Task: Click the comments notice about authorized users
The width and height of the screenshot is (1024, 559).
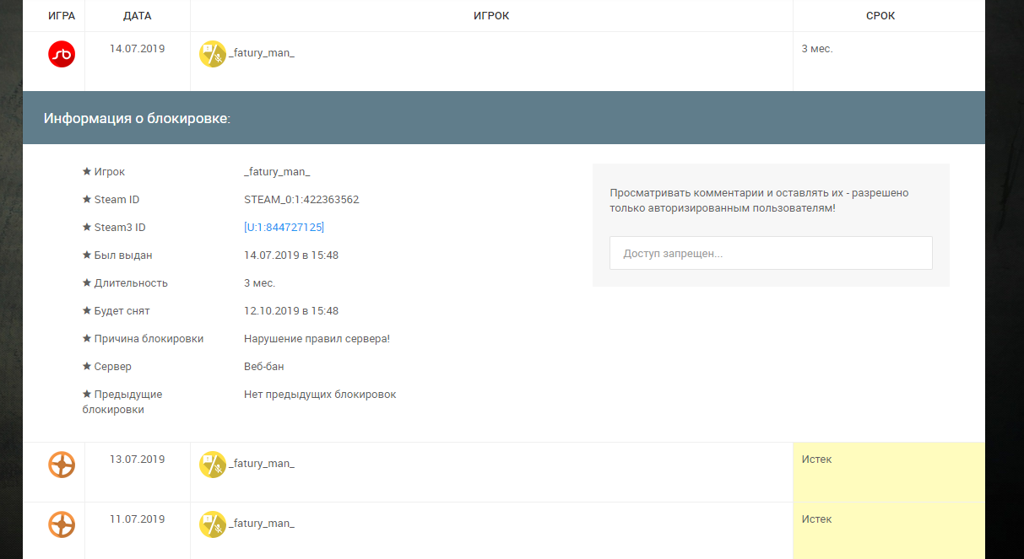Action: (759, 200)
